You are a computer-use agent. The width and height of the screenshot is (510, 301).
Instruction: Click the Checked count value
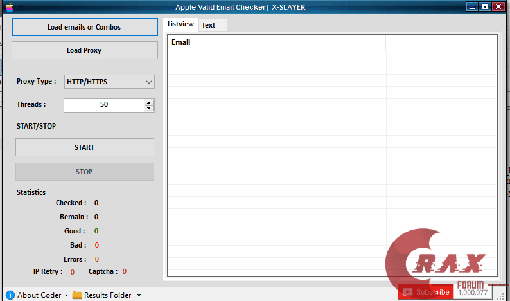tap(96, 203)
